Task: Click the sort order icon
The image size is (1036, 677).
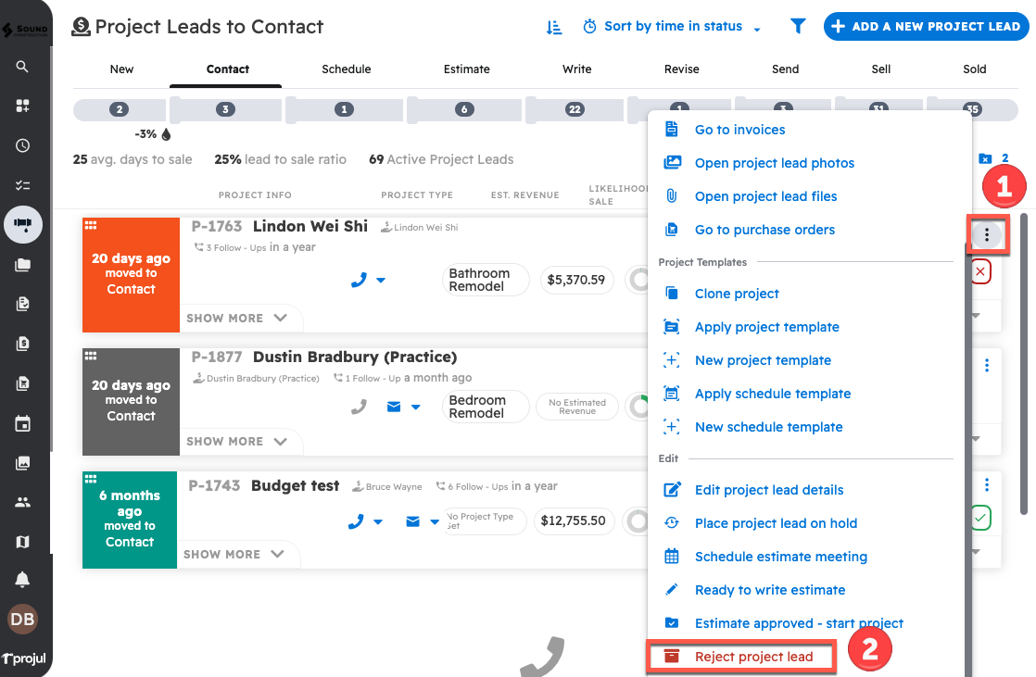Action: [x=554, y=27]
